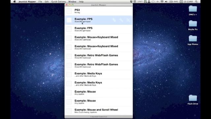211x119 pixels.
Task: Click the volume speaker icon in the menu bar
Action: (x=166, y=2)
